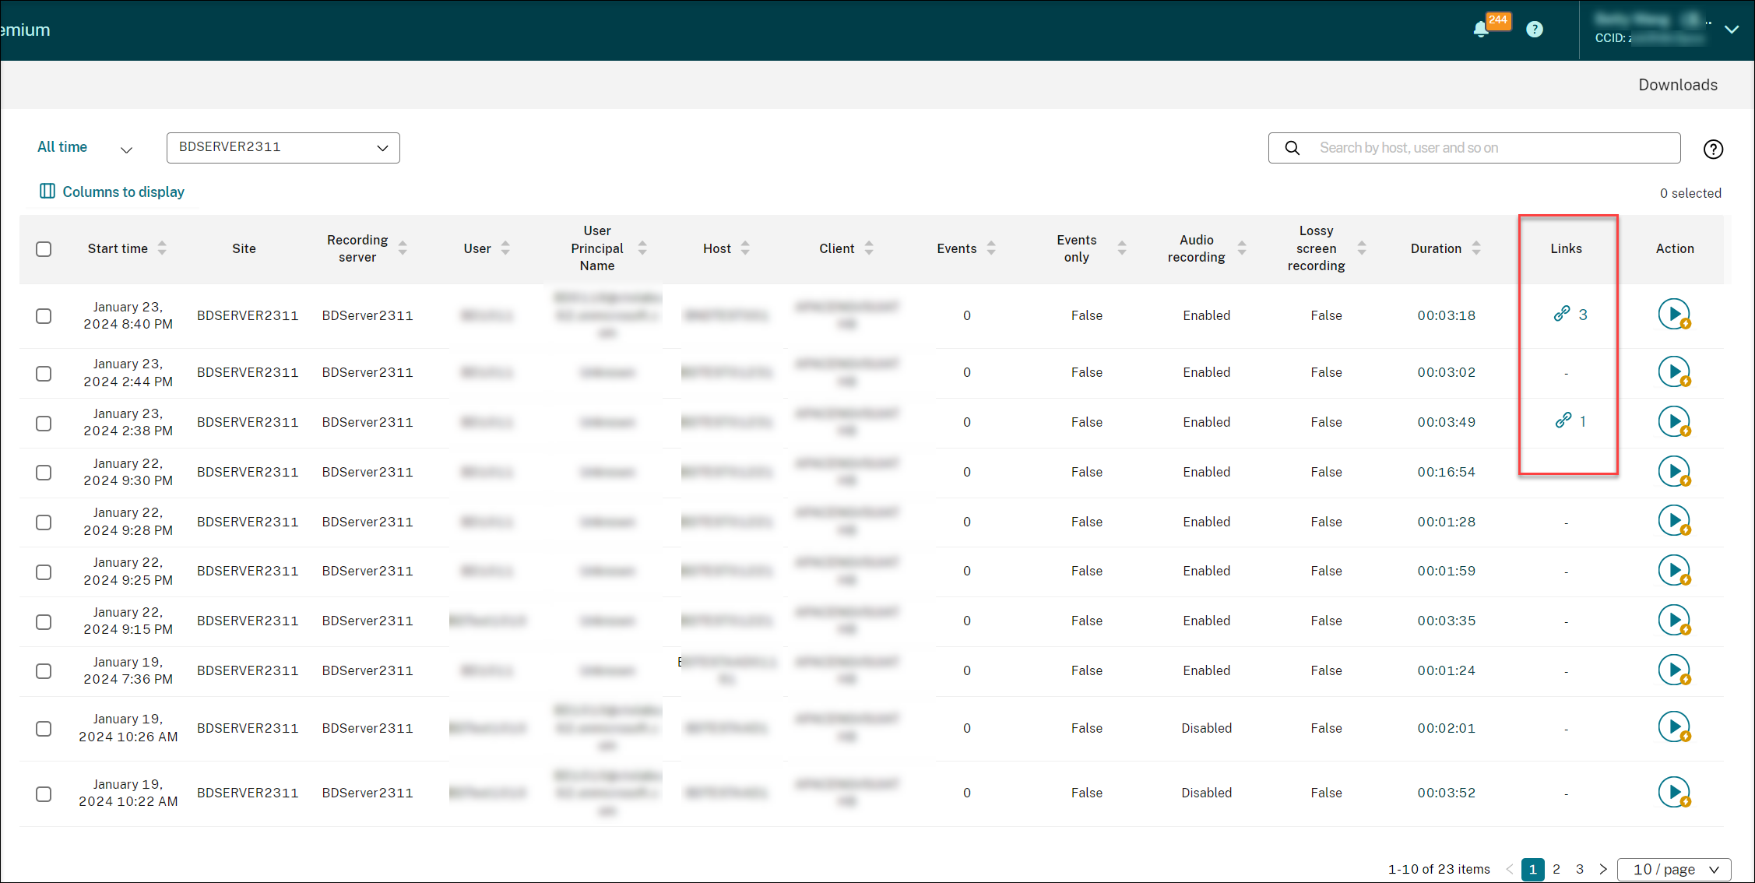The width and height of the screenshot is (1755, 883).
Task: Open the BDSERVER2311 site dropdown
Action: [x=283, y=148]
